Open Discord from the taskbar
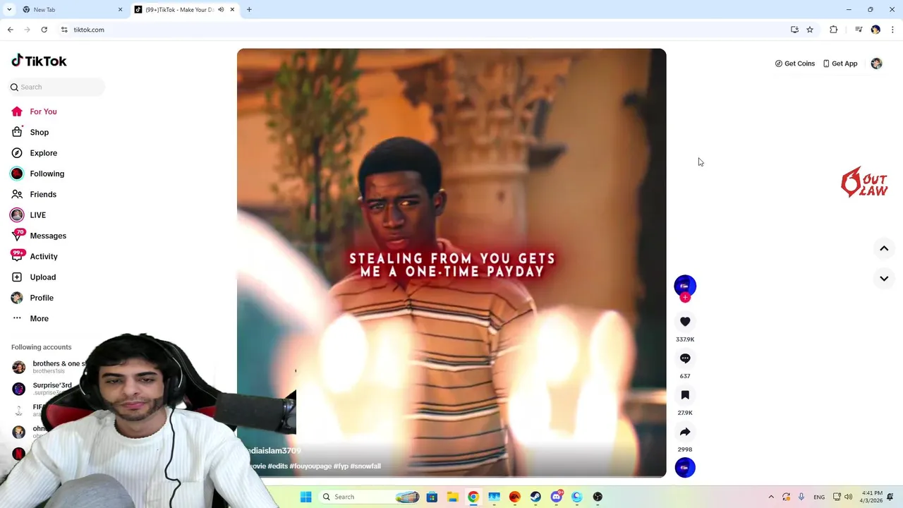The height and width of the screenshot is (508, 903). coord(557,497)
